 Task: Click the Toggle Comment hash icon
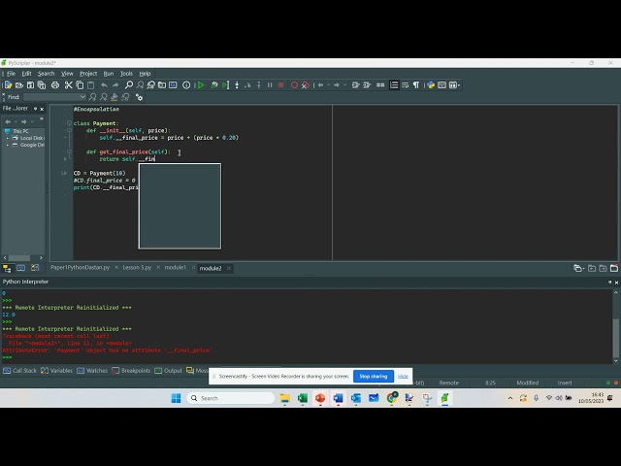pos(380,85)
